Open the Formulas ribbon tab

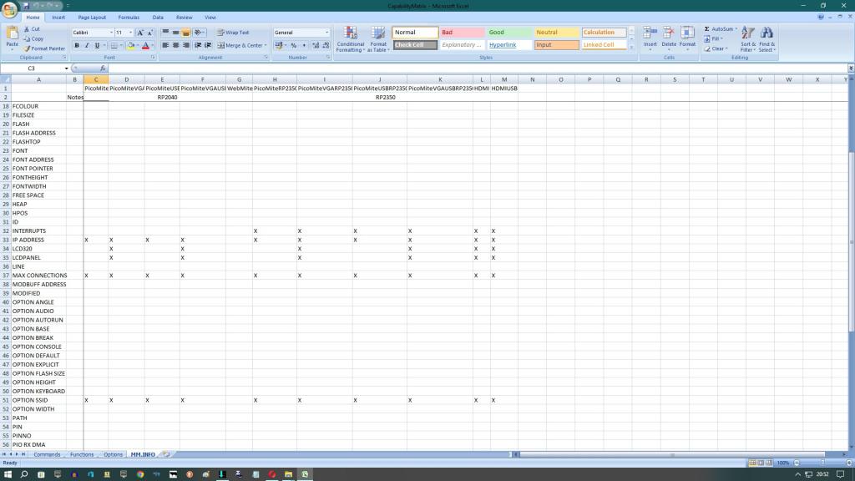tap(129, 17)
